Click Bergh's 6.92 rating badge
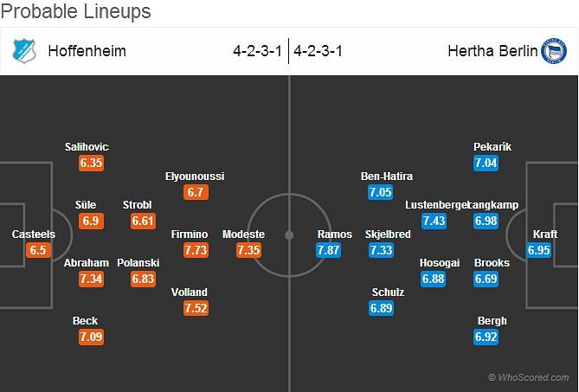The height and width of the screenshot is (392, 579). 486,337
